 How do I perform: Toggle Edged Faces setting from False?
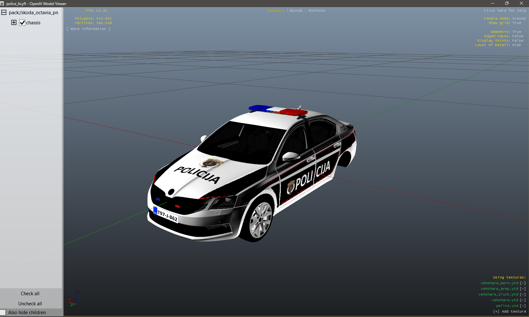click(518, 36)
